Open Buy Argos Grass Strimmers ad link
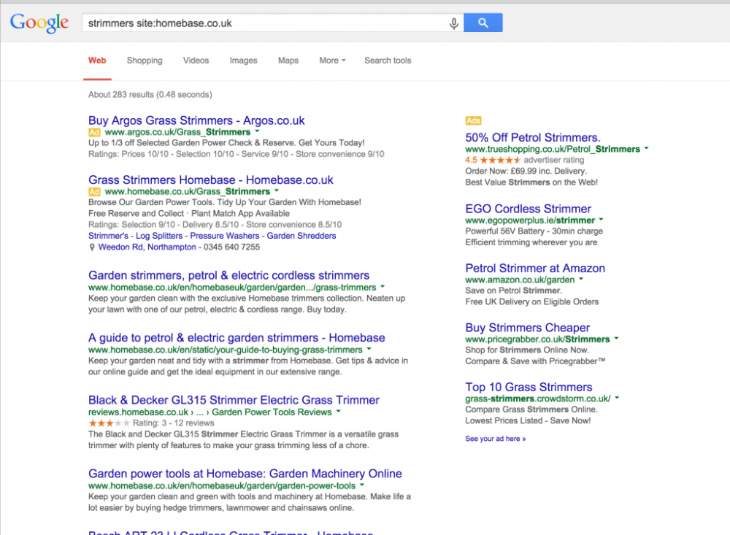 coord(196,120)
